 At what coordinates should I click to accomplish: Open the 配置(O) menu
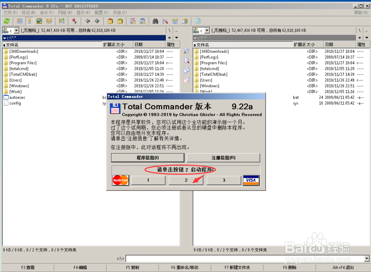[102, 13]
